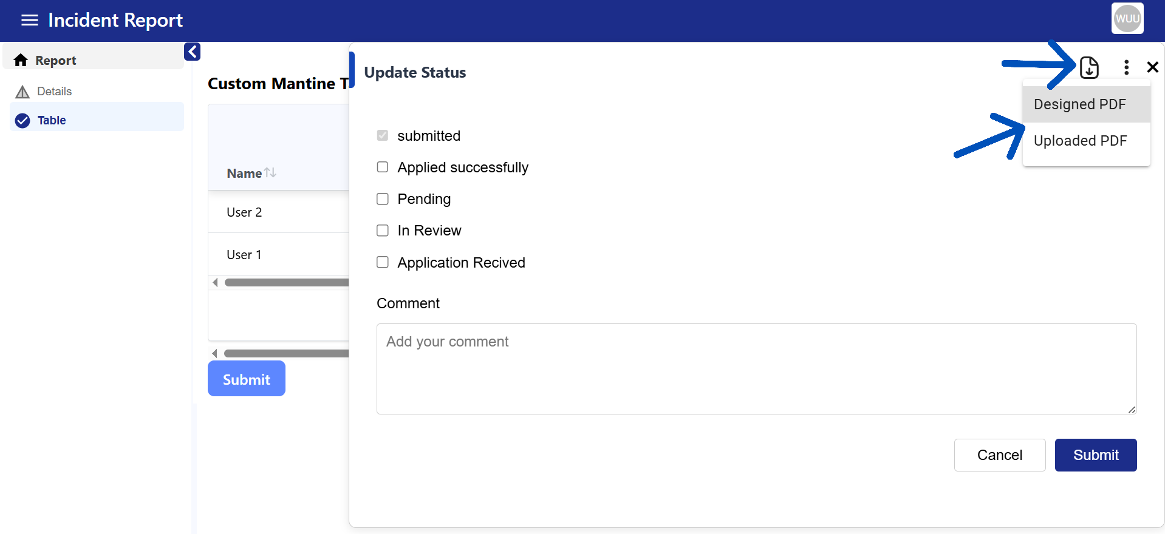
Task: Click the Details warning triangle icon
Action: point(22,92)
